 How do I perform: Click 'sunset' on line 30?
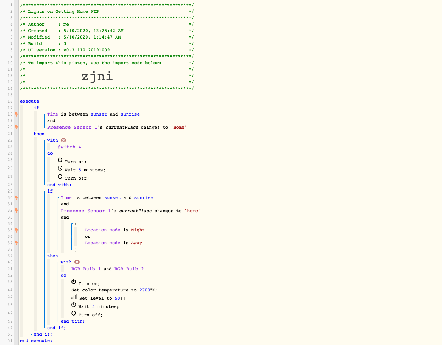113,197
